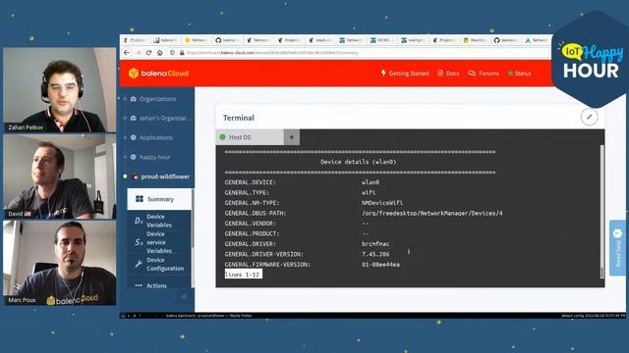The width and height of the screenshot is (629, 353).
Task: Click the Sx Device service Variables icon
Action: [x=139, y=242]
